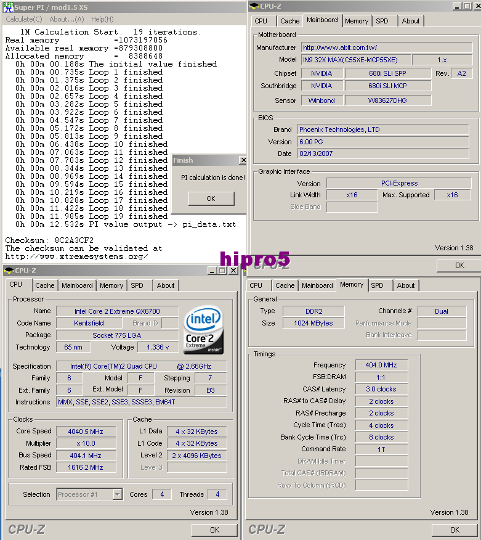481x540 pixels.
Task: Click the Command Rate value 1T
Action: click(x=381, y=449)
